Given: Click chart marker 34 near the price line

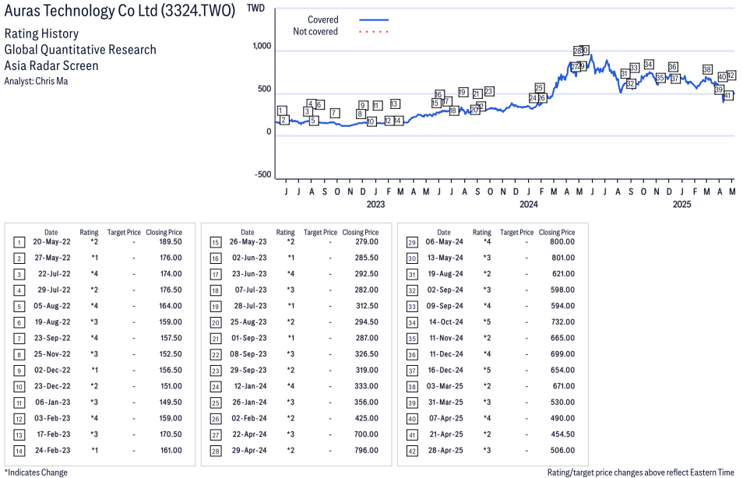Looking at the screenshot, I should tap(649, 65).
